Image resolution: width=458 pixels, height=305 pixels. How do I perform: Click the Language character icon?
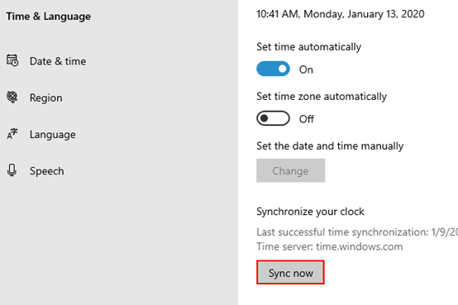12,134
